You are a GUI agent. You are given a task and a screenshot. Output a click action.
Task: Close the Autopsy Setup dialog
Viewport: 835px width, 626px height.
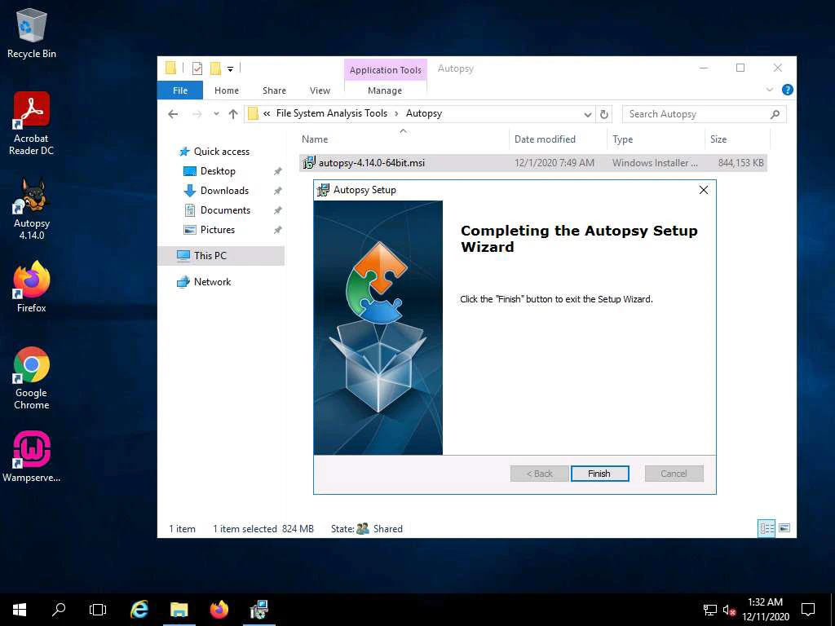703,190
